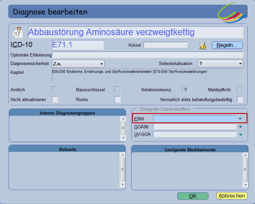Toggle the Meldepflicht checkbox
The width and height of the screenshot is (255, 204).
[x=240, y=90]
